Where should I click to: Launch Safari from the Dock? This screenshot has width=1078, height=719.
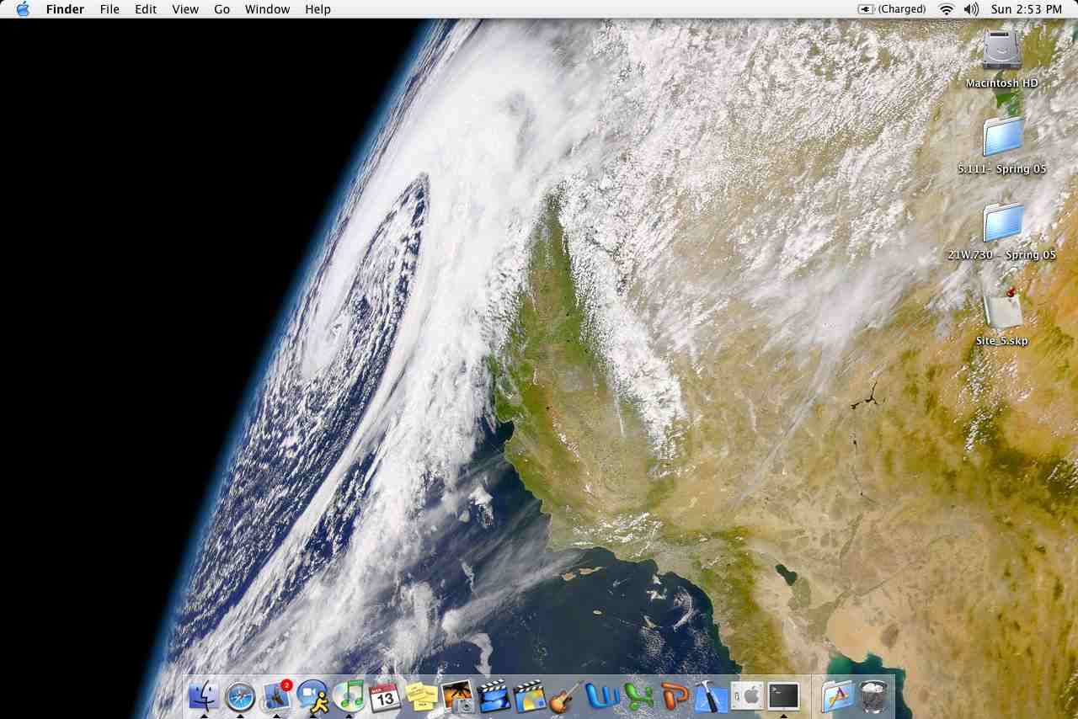[x=240, y=696]
